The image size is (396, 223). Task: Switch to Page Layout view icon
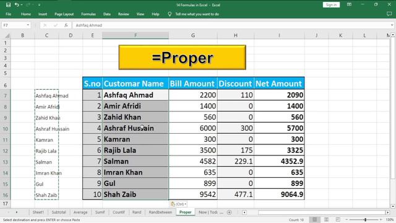coord(326,219)
